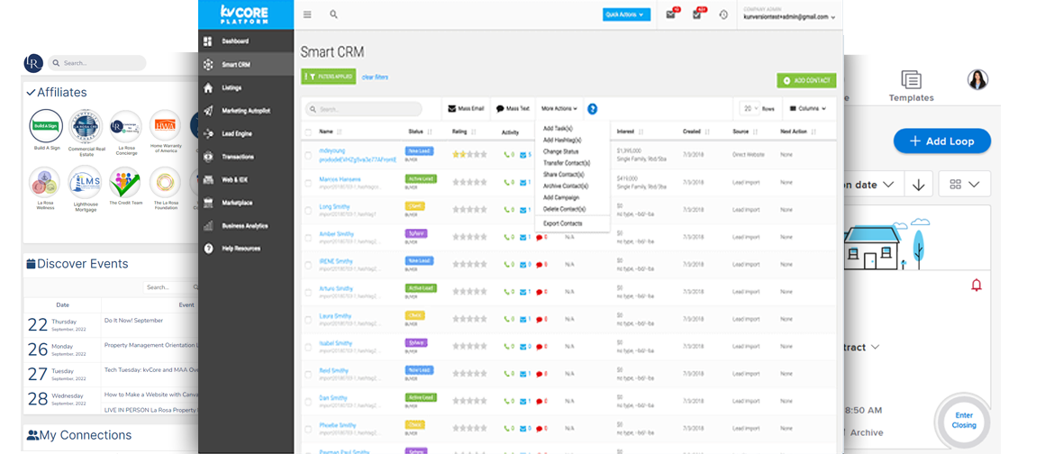Click the phone icon in Marcos Hansens row
The height and width of the screenshot is (454, 1054).
pos(507,182)
